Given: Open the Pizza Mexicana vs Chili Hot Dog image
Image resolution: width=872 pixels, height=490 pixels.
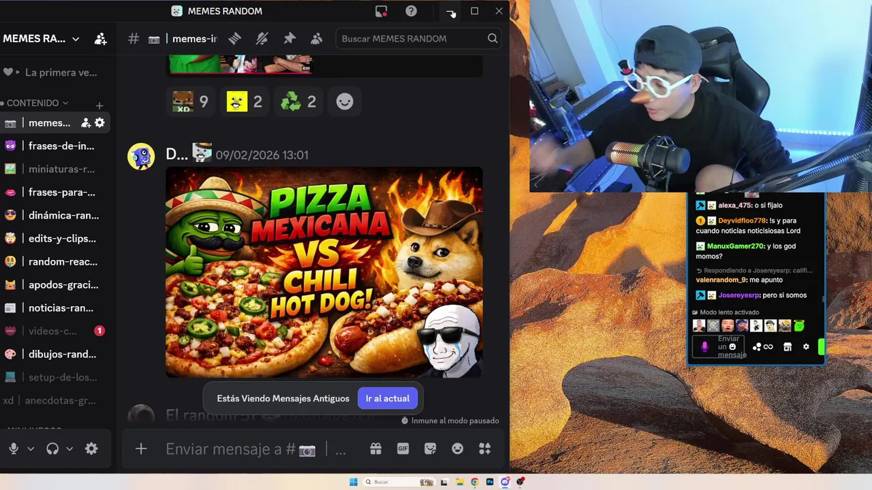Looking at the screenshot, I should coord(324,272).
